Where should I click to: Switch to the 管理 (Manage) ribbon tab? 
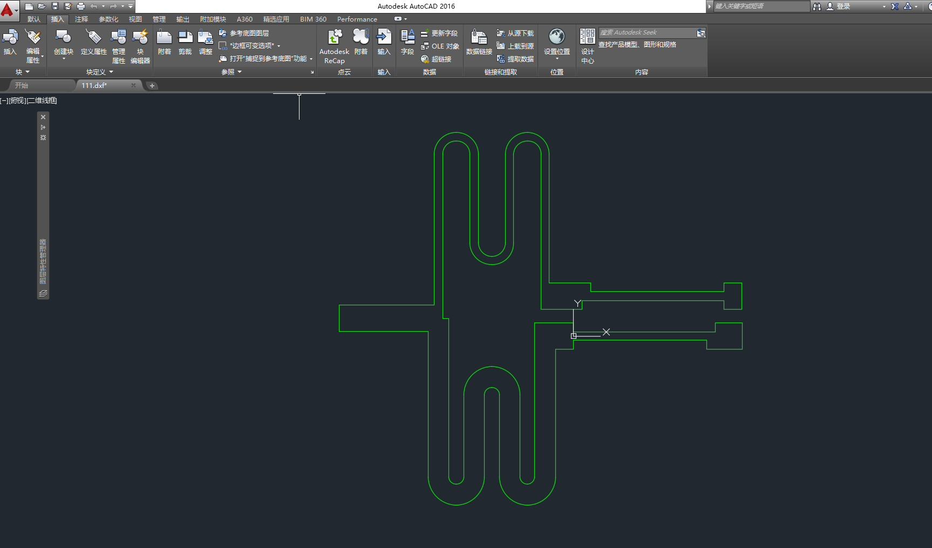pos(159,19)
